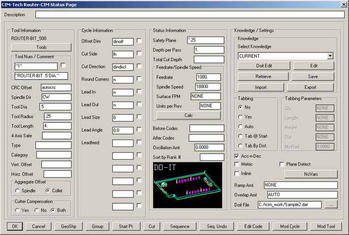Click the Cancel button

39,226
